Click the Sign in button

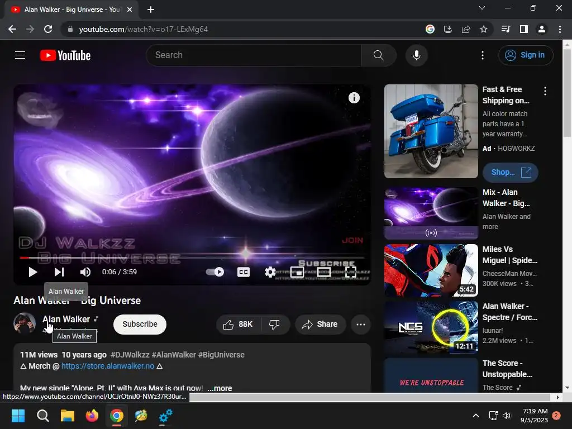(x=525, y=55)
